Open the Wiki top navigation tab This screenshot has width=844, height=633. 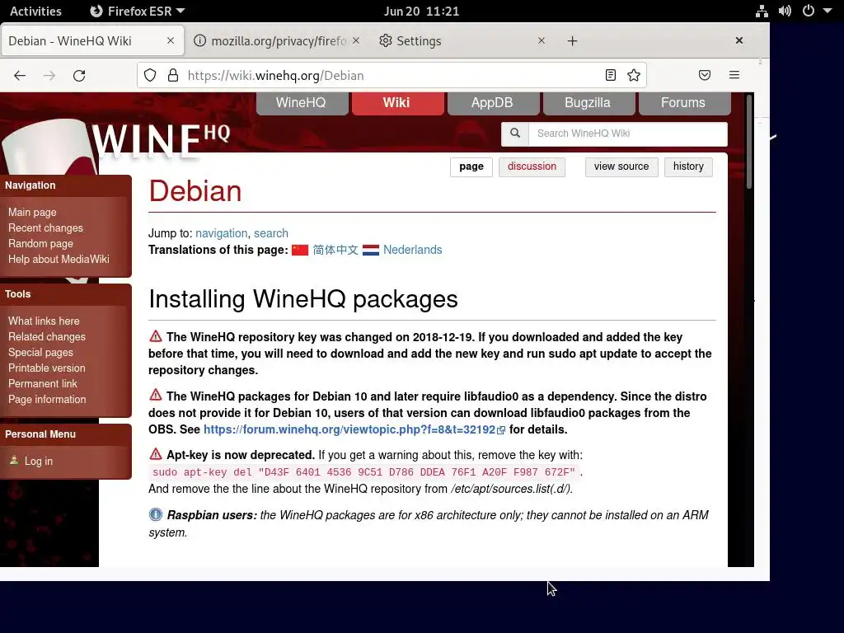tap(396, 103)
